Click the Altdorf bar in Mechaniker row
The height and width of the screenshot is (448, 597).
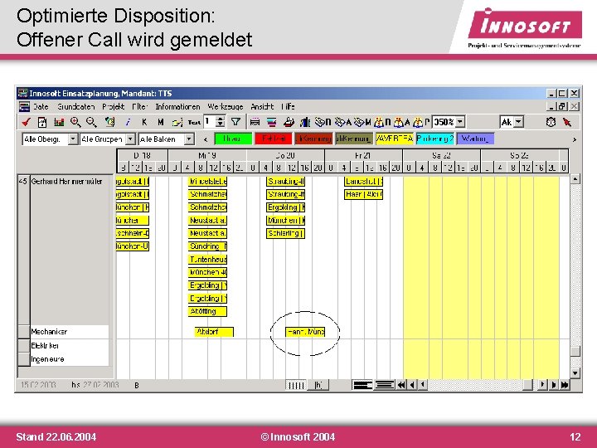coord(214,332)
